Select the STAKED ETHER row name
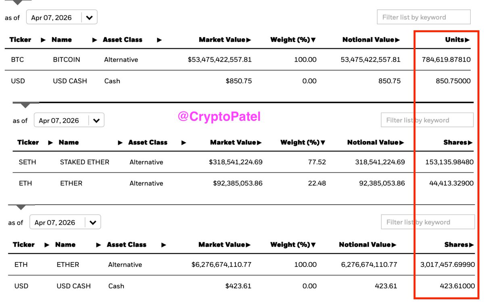484x302 pixels. [84, 162]
